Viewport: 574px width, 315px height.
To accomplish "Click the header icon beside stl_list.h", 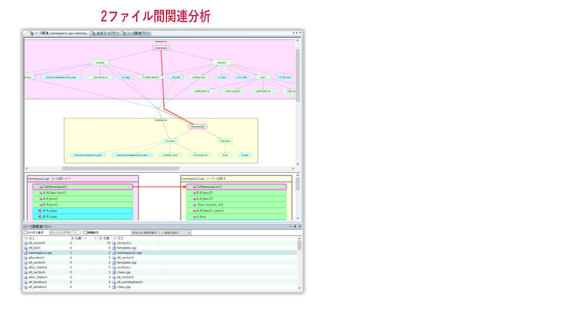I will [26, 248].
